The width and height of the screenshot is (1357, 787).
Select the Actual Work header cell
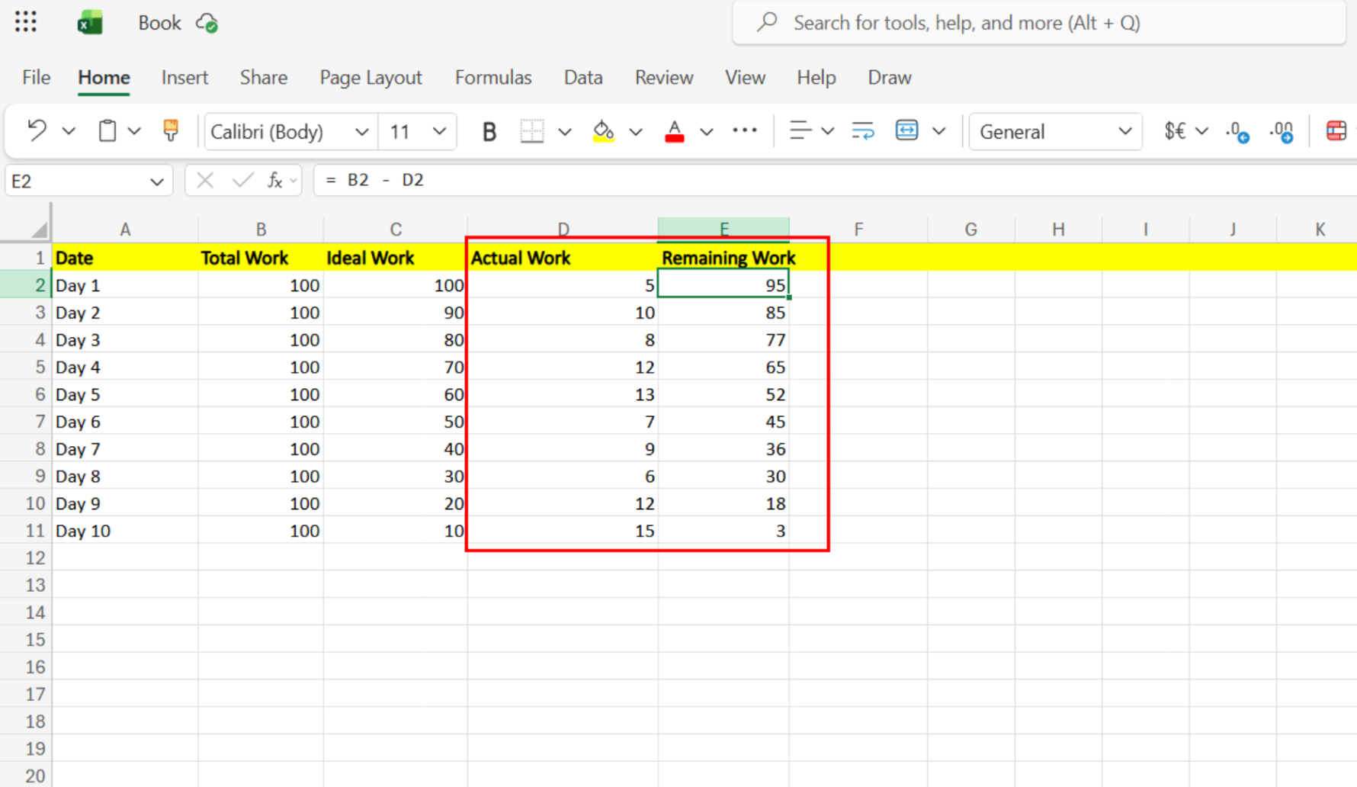[563, 258]
